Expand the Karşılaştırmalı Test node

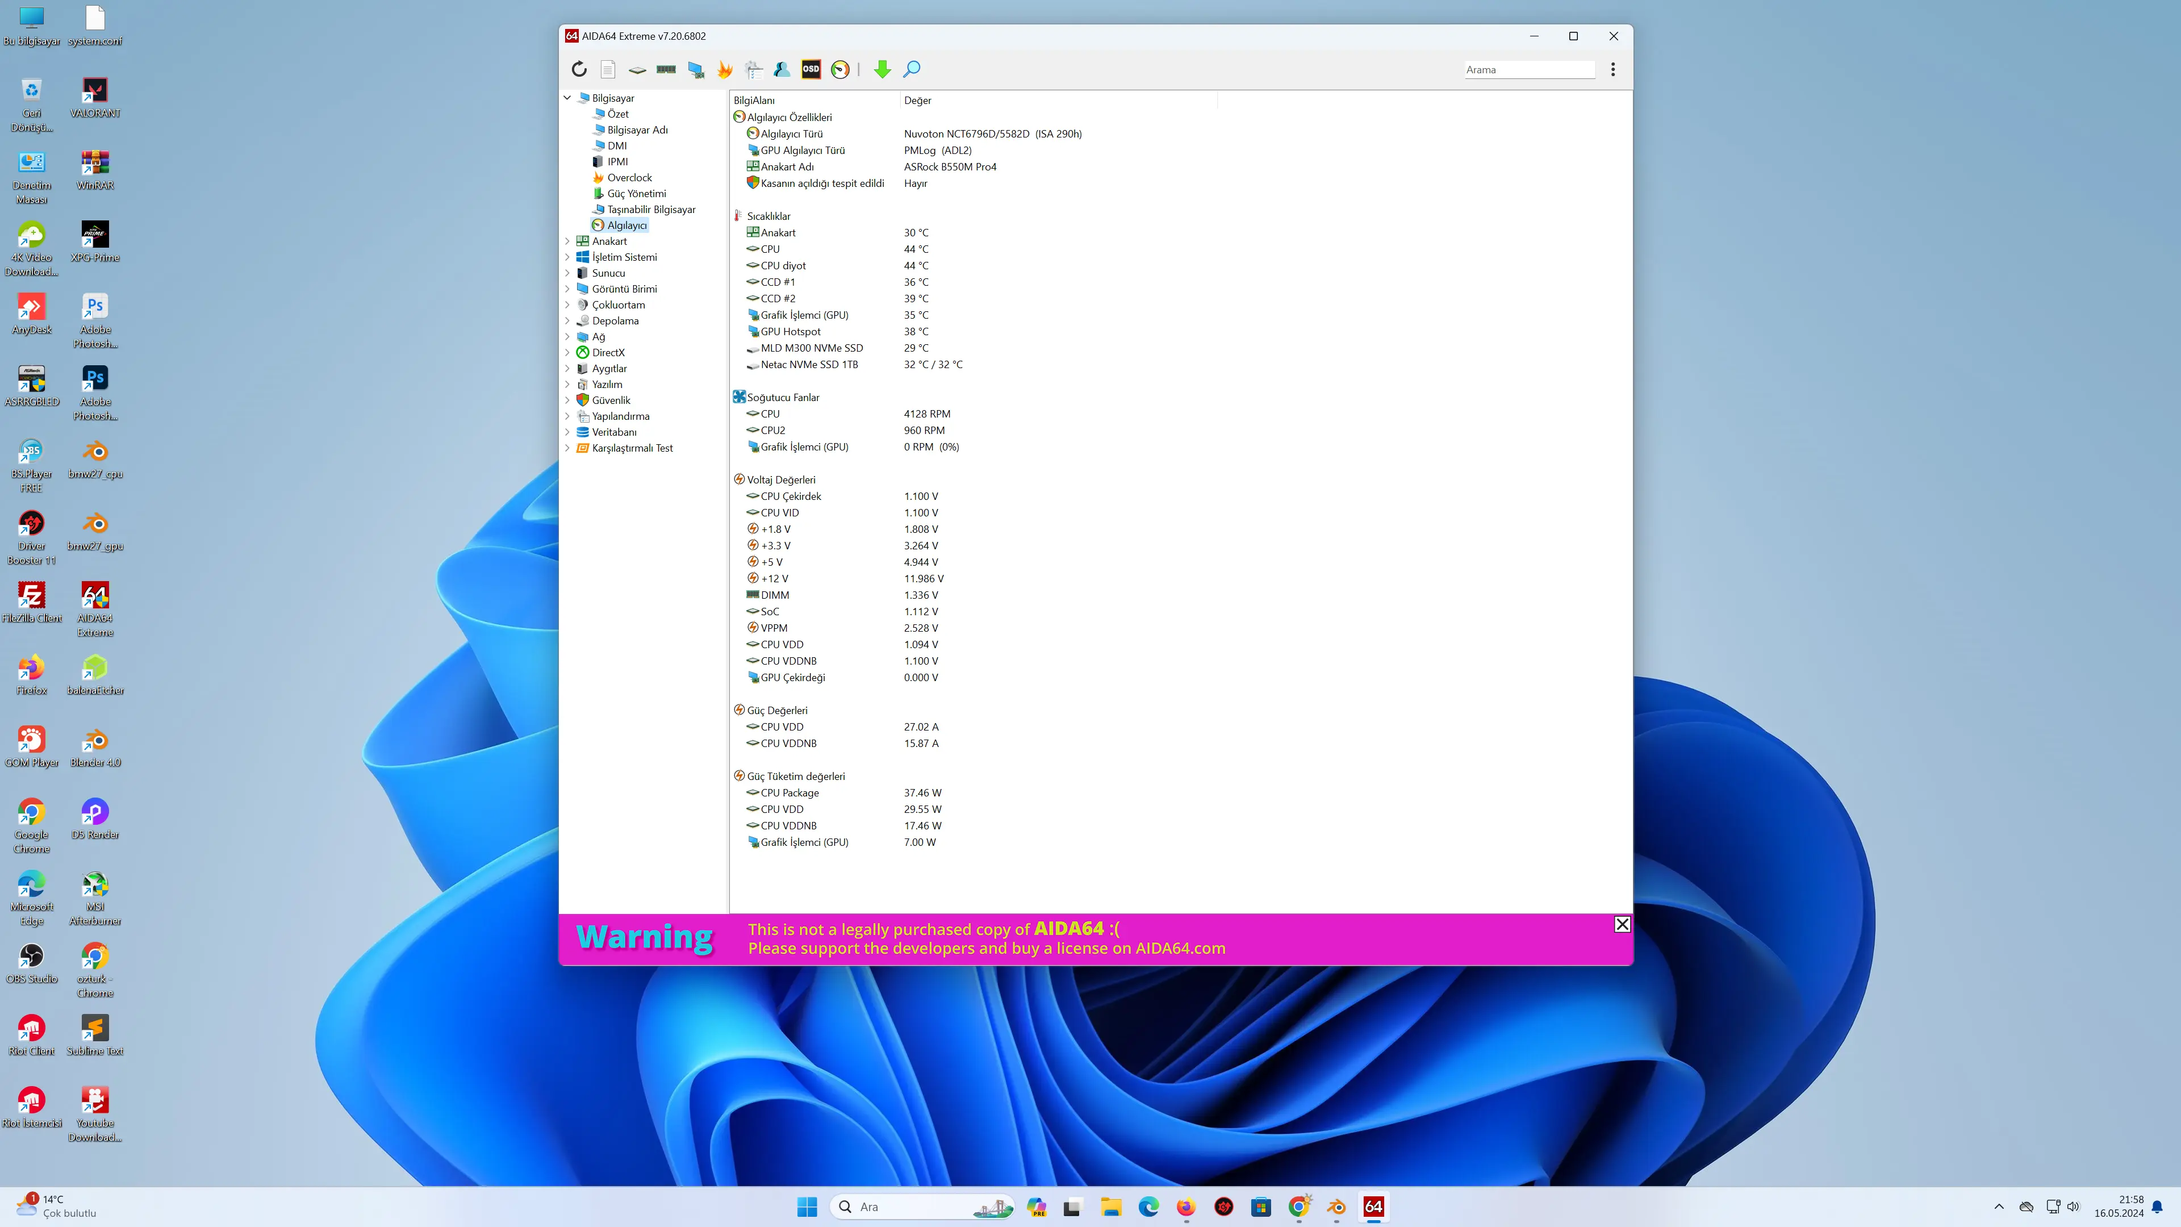point(567,448)
